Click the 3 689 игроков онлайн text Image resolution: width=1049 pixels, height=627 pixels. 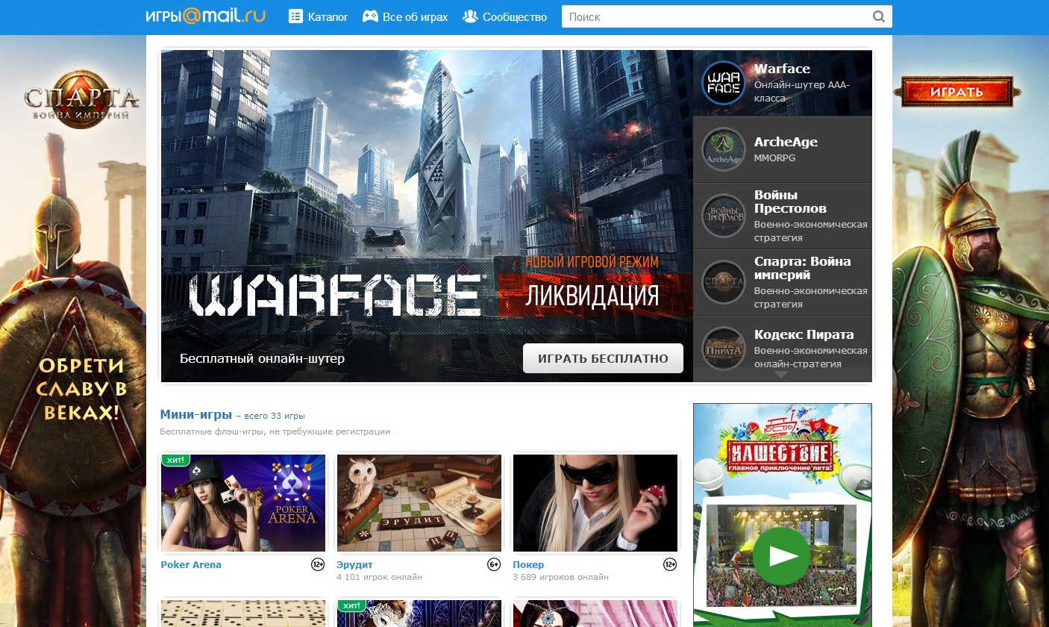coord(560,577)
